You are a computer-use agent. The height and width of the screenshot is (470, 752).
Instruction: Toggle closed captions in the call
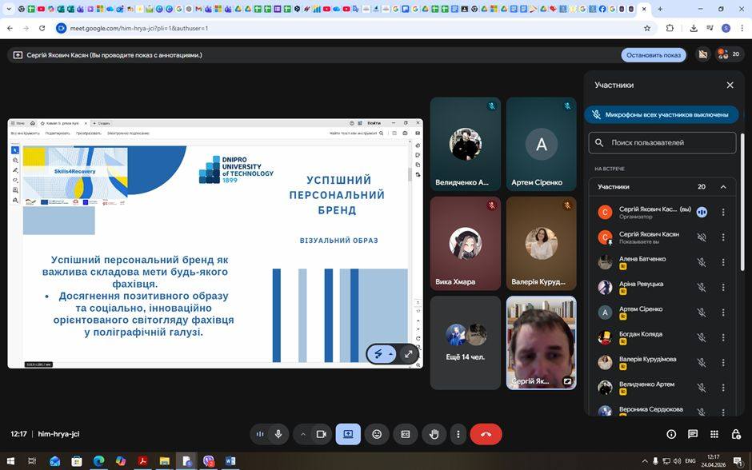point(406,434)
